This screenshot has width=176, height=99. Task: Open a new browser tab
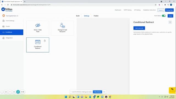tap(25, 2)
